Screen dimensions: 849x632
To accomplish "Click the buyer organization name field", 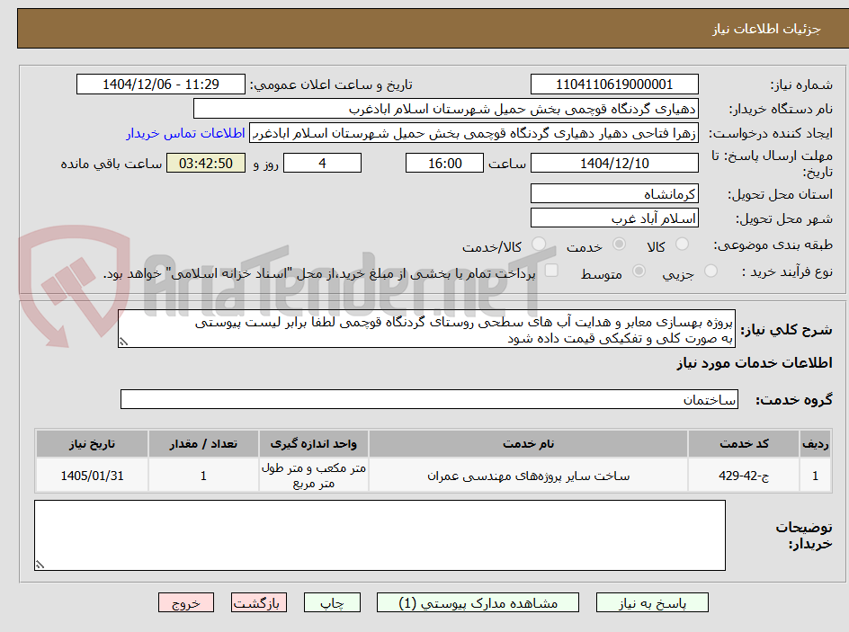I will (x=445, y=109).
